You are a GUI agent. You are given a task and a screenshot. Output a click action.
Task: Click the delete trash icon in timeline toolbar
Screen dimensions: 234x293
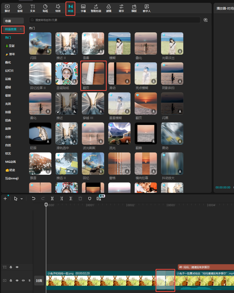pos(80,199)
